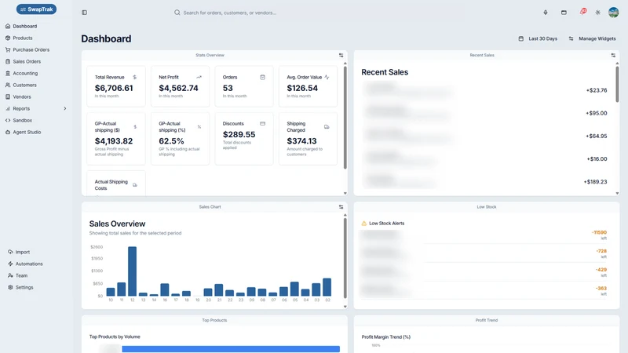Click the -728 low stock count
This screenshot has width=628, height=353.
[x=601, y=251]
